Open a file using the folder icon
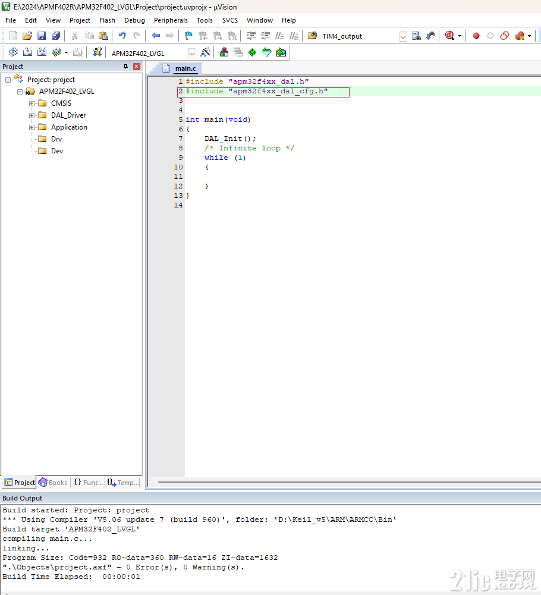This screenshot has height=595, width=541. coord(27,36)
